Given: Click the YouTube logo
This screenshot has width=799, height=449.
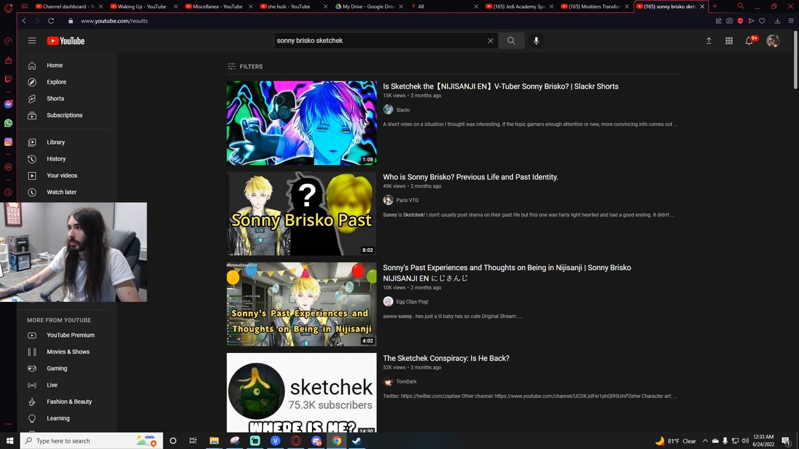Looking at the screenshot, I should (x=66, y=41).
